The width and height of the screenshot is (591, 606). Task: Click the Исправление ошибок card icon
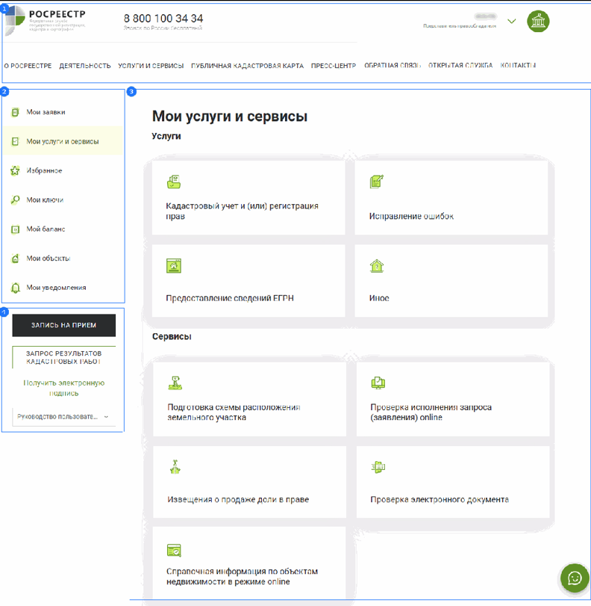point(377,182)
